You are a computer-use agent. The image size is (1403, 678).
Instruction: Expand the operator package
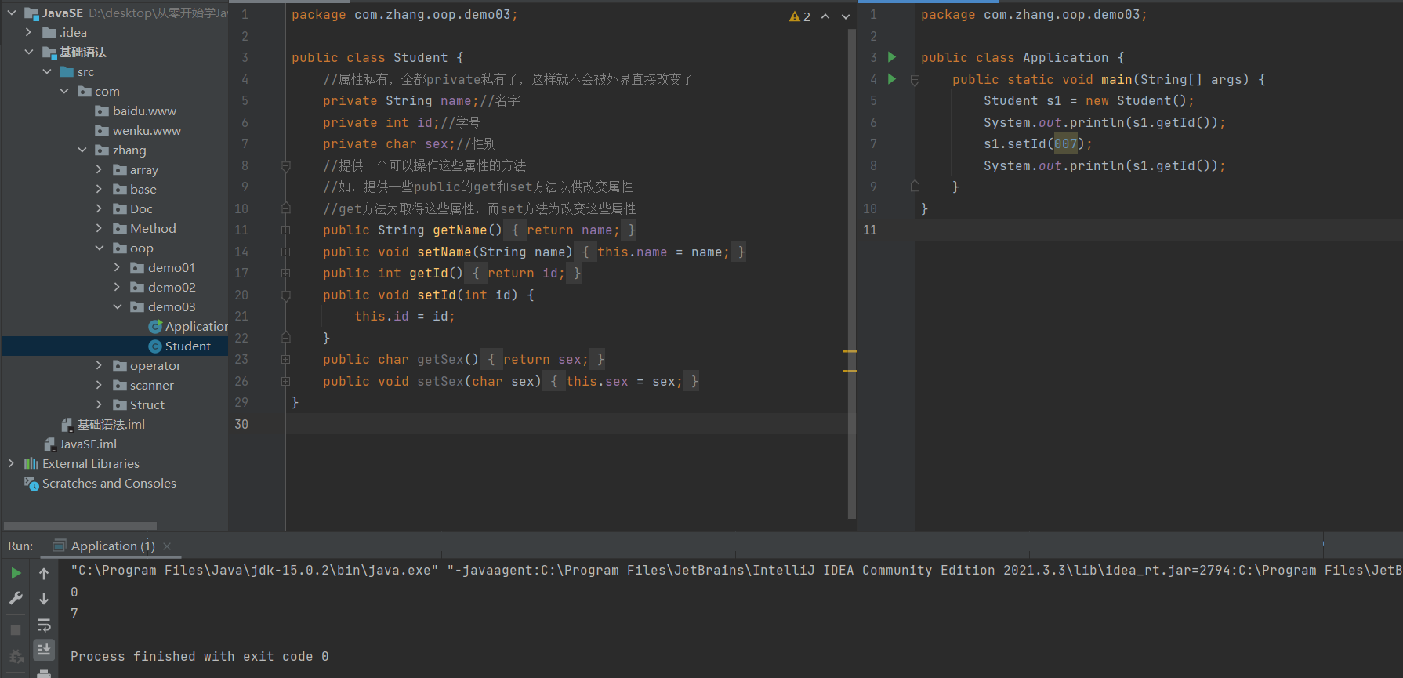[100, 365]
